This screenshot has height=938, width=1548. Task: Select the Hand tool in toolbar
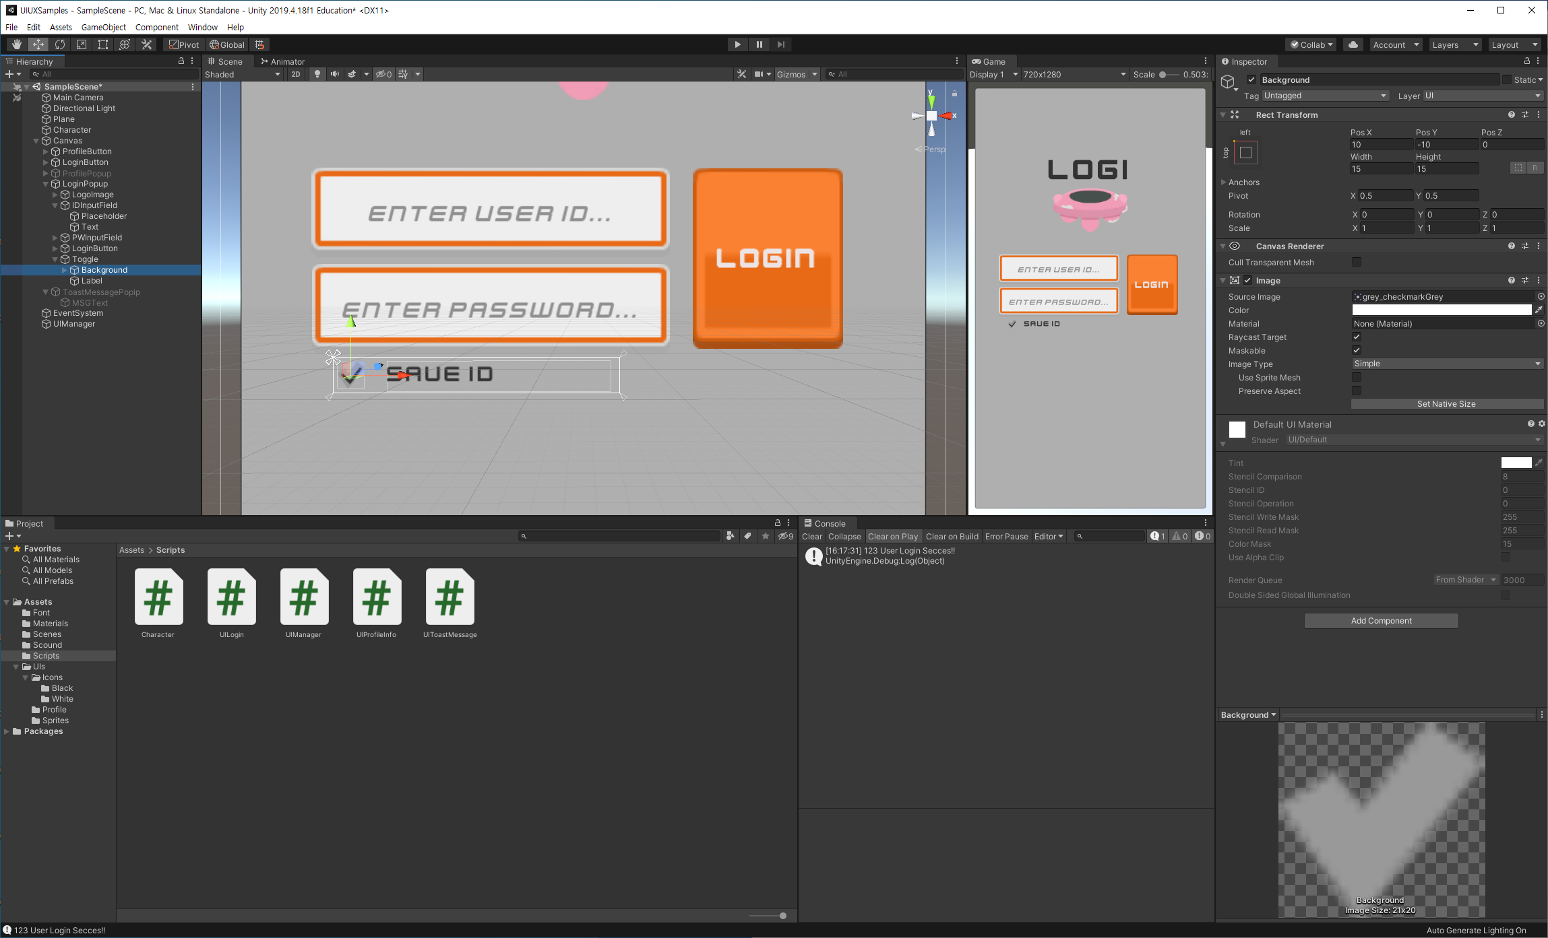[x=17, y=44]
